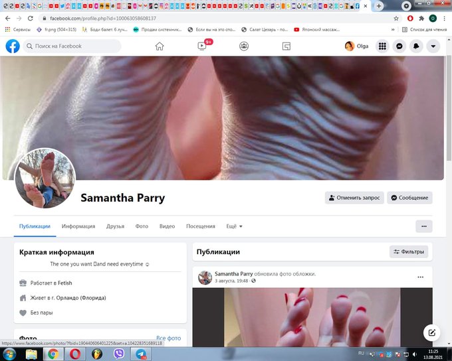Open the Facebook apps grid menu icon
The image size is (452, 361).
tap(382, 46)
